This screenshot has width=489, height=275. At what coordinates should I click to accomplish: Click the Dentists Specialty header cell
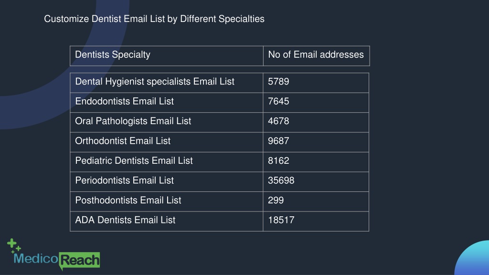[x=167, y=56]
